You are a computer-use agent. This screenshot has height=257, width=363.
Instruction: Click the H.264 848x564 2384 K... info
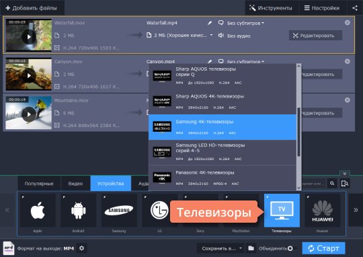[91, 126]
